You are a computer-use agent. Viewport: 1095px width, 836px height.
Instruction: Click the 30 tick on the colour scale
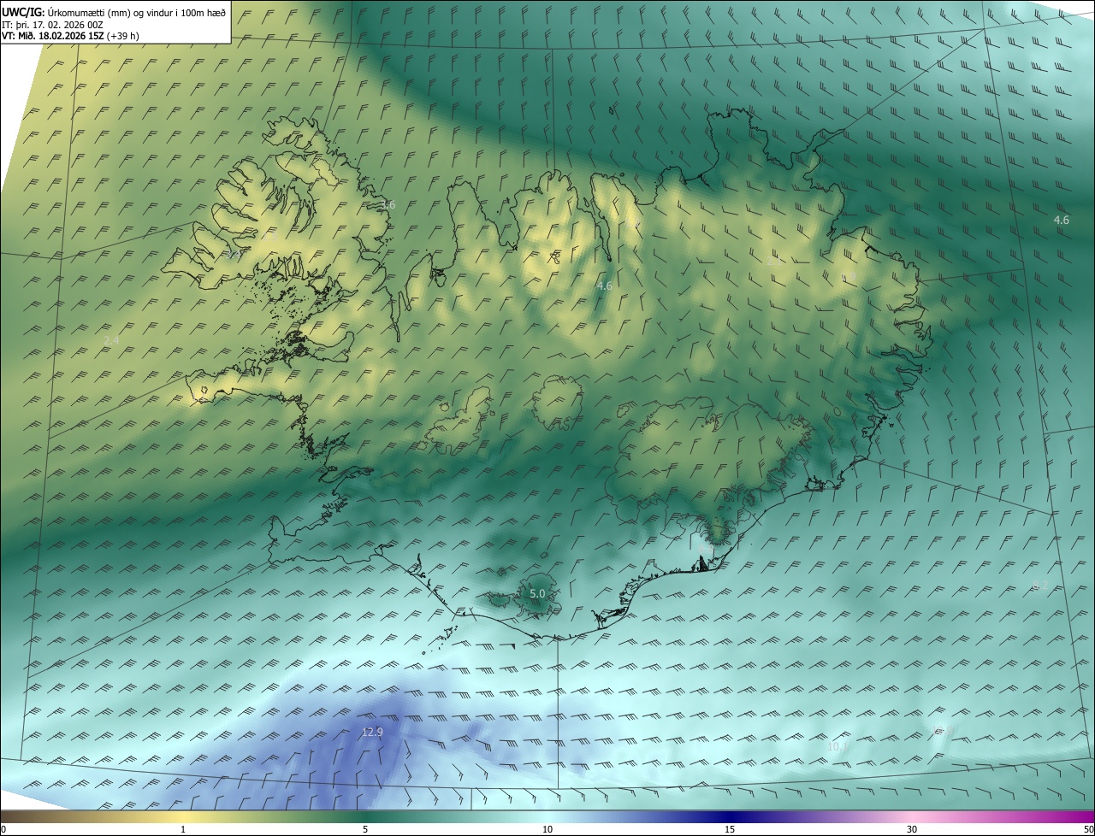click(912, 829)
